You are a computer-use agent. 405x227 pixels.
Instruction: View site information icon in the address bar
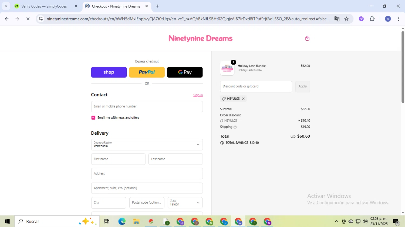click(41, 19)
